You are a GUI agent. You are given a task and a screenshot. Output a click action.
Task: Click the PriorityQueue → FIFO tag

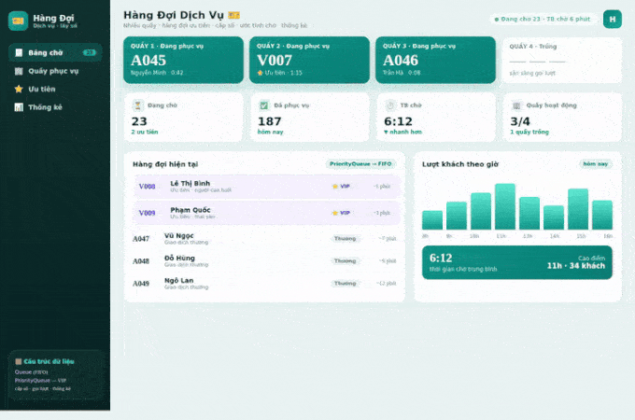pos(360,164)
